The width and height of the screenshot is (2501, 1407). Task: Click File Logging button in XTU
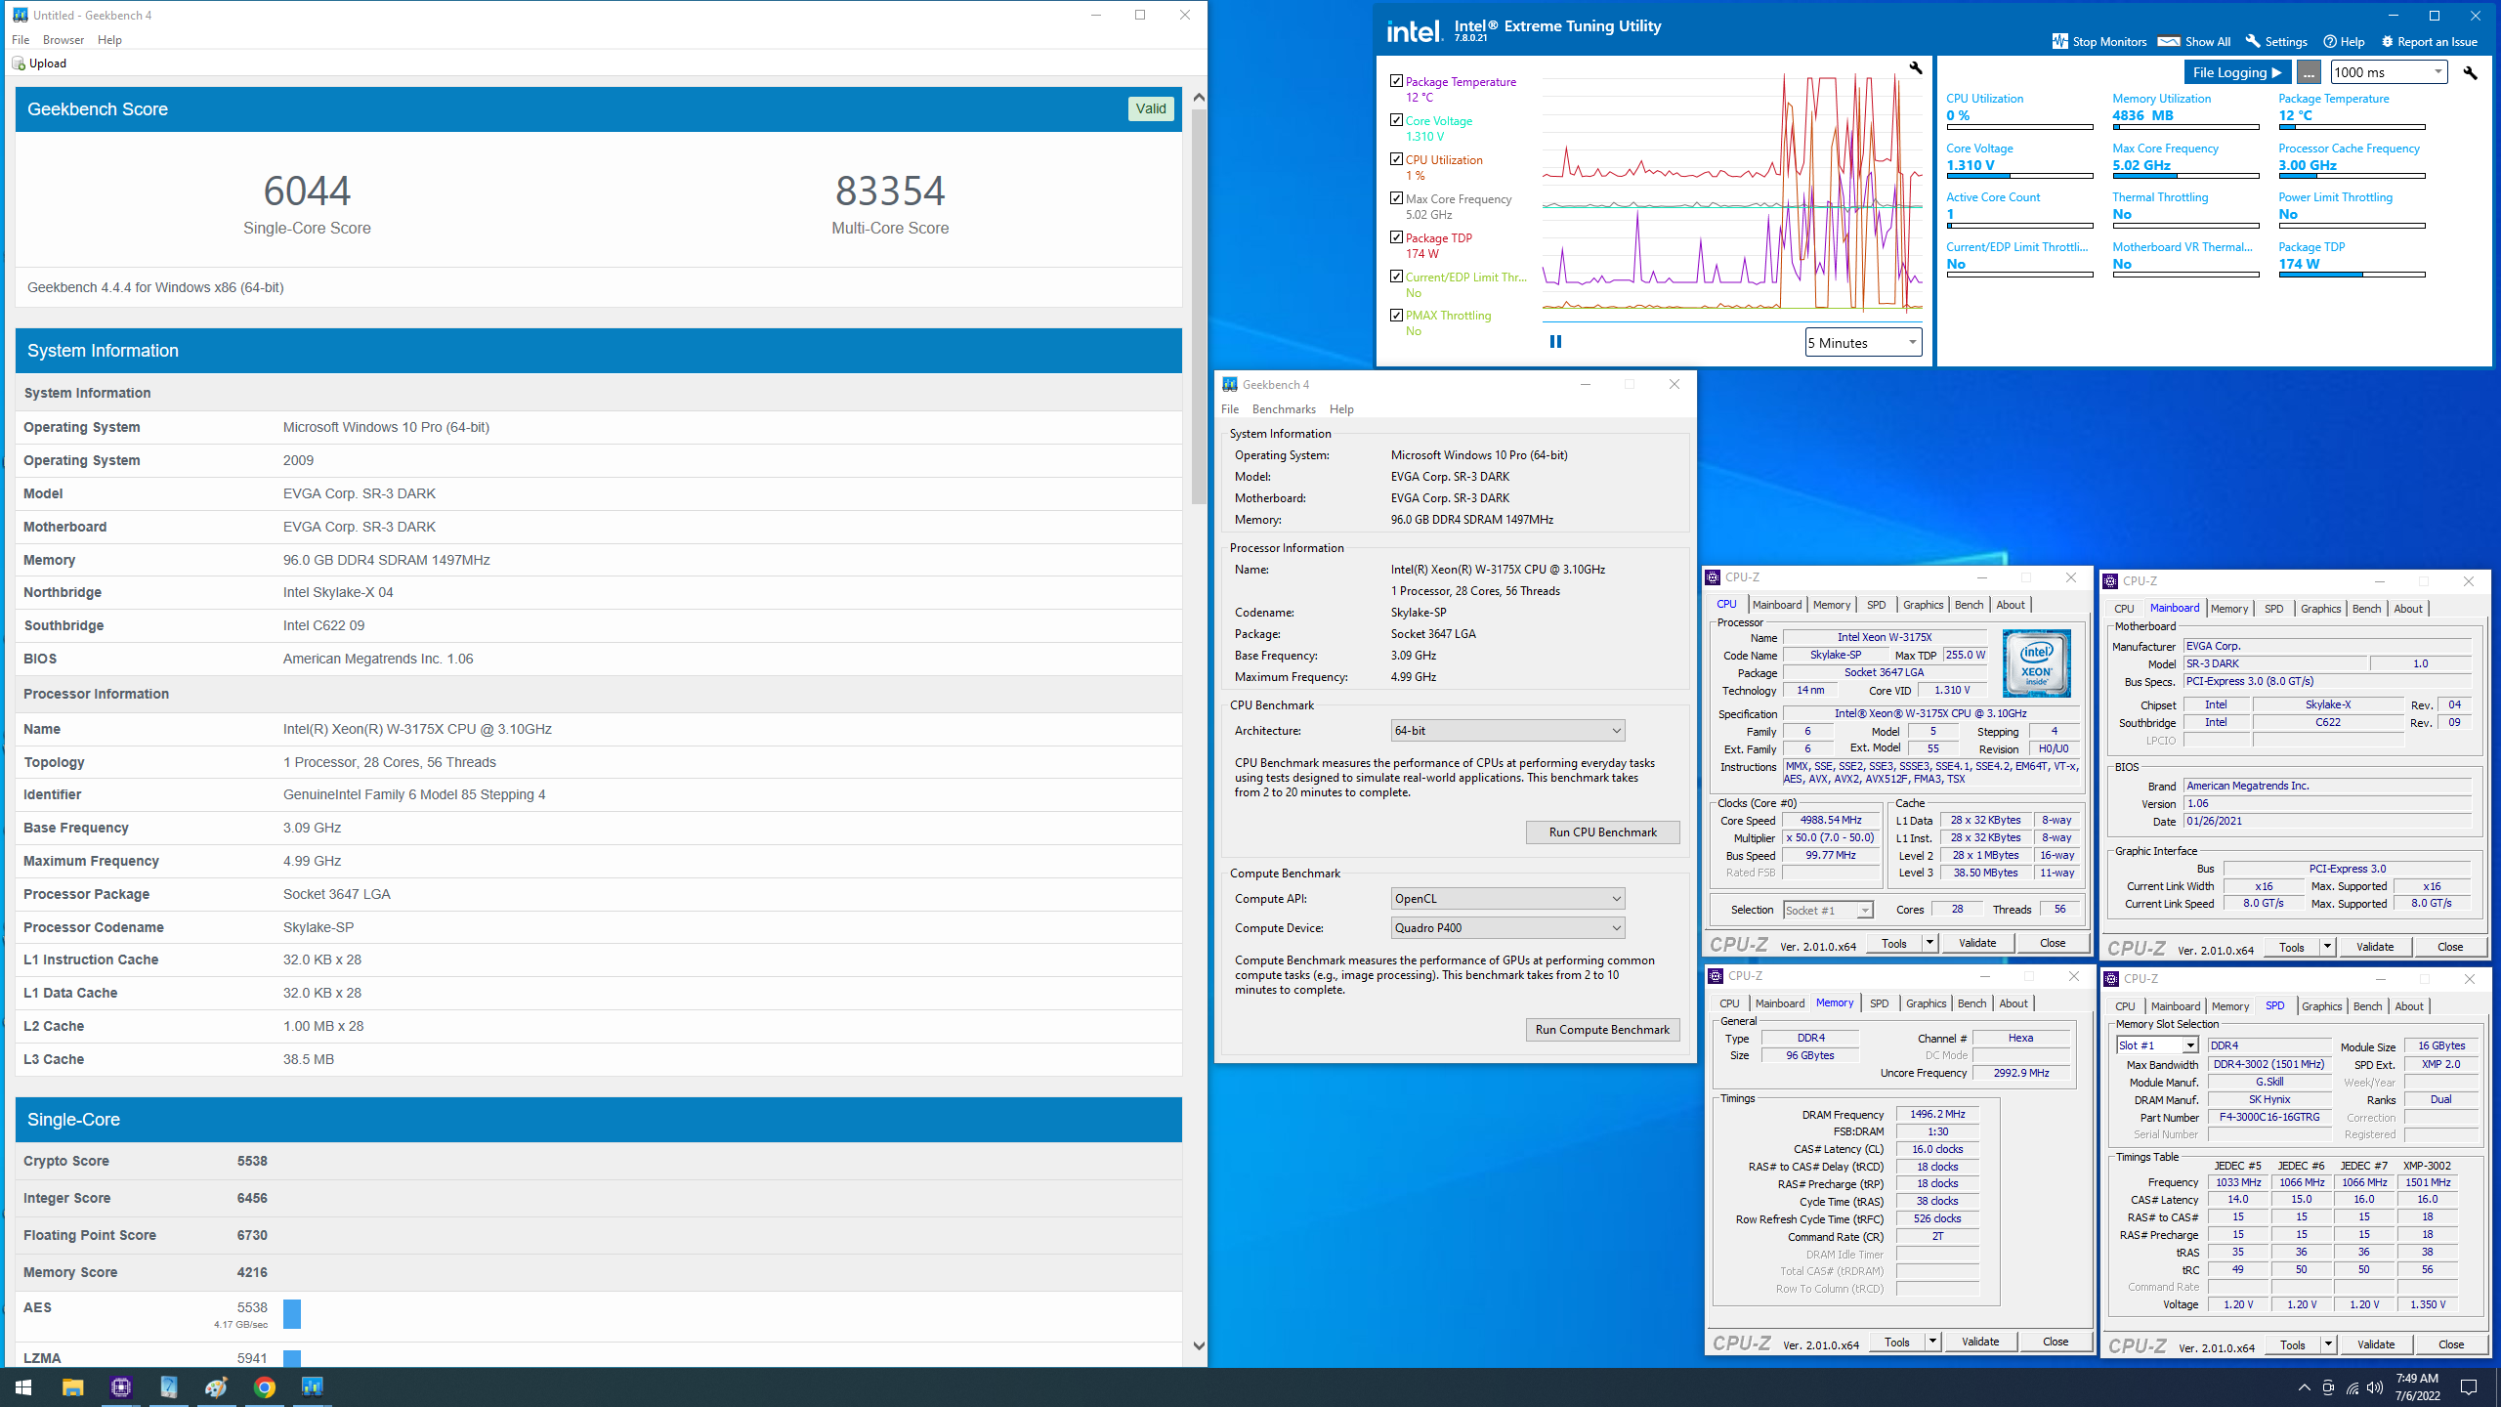point(2237,72)
